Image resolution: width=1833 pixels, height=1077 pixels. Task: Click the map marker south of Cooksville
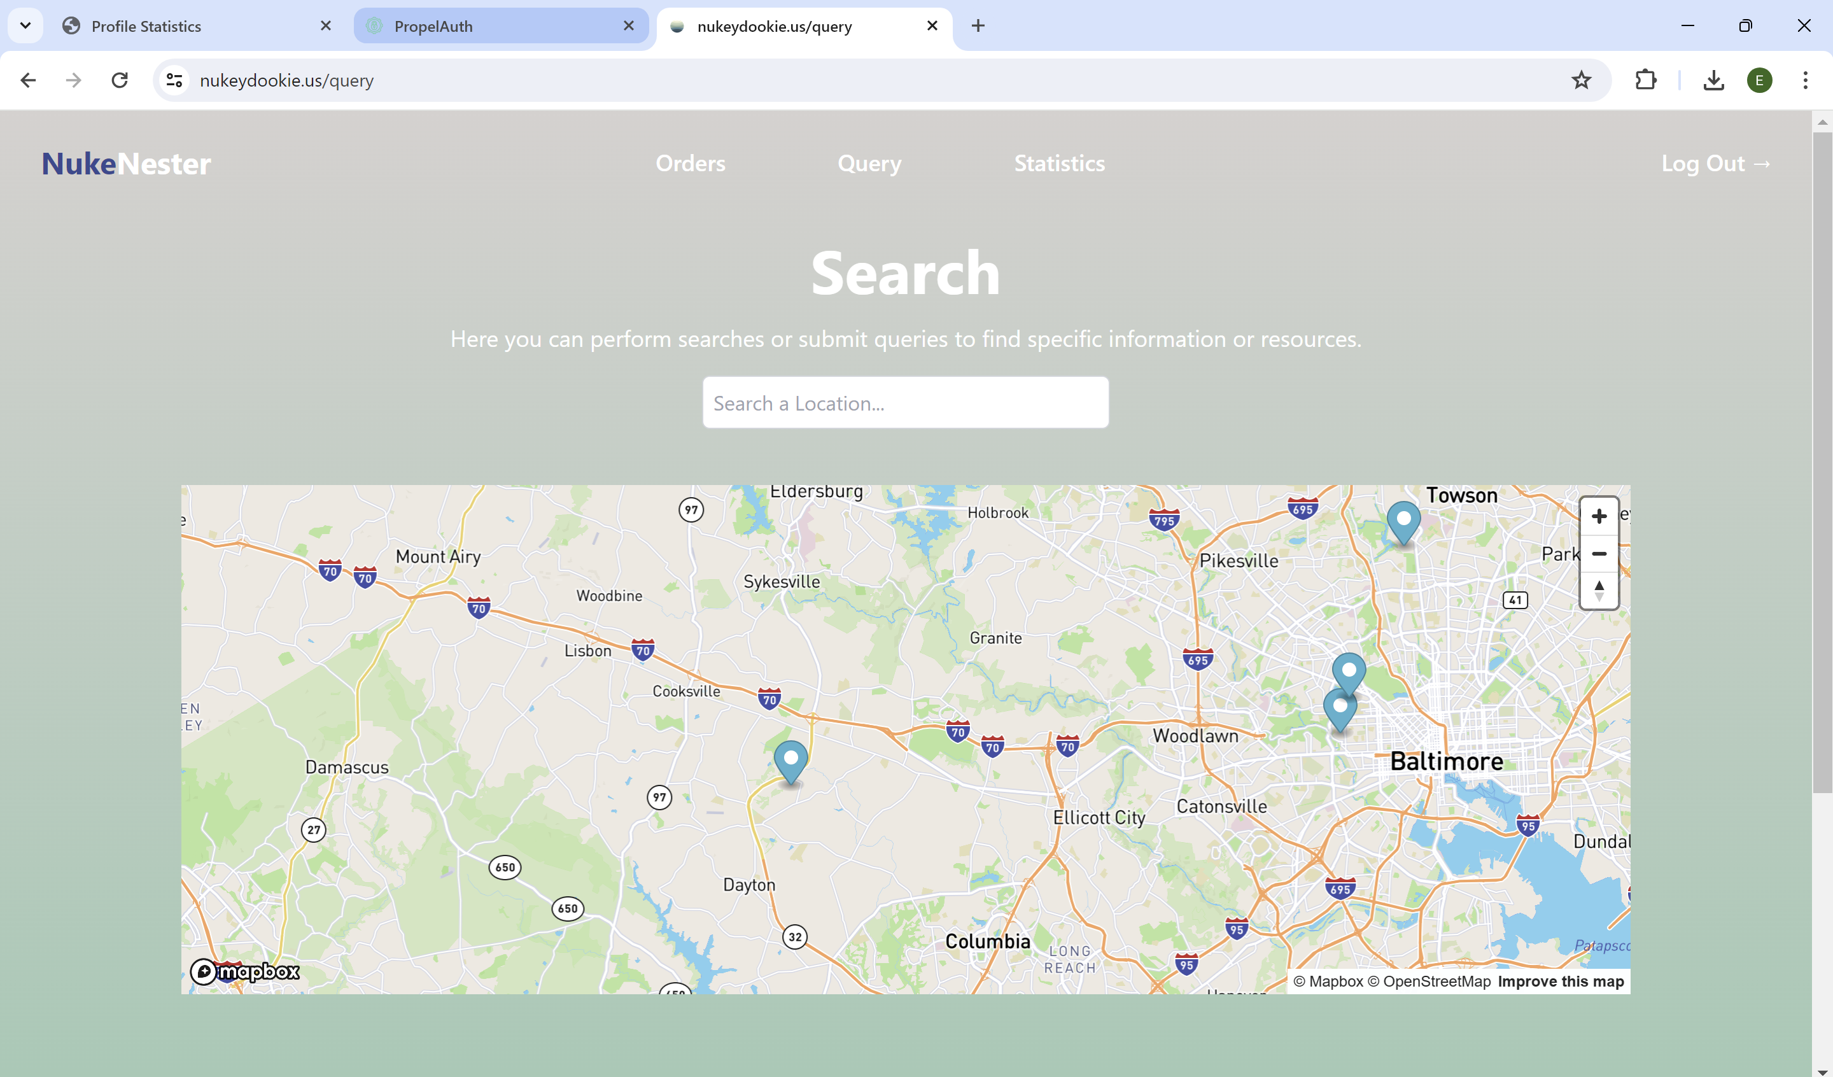coord(790,761)
